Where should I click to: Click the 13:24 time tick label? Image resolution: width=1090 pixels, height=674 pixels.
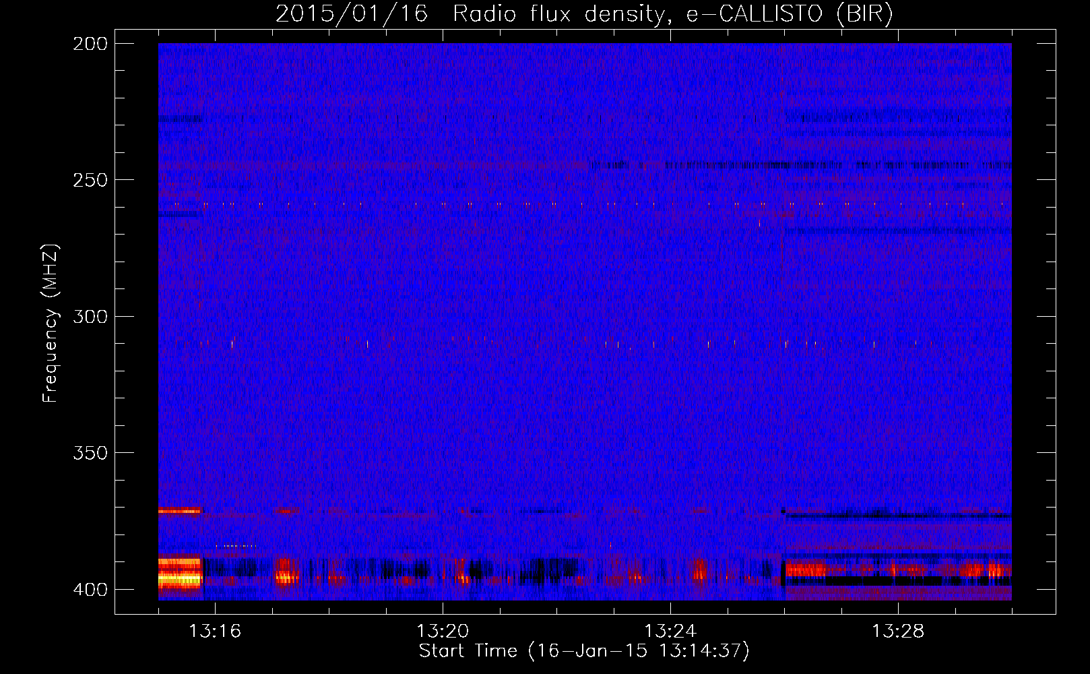coord(670,632)
